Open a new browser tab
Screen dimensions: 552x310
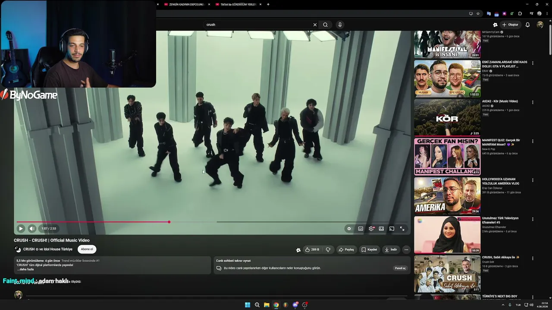(x=268, y=4)
